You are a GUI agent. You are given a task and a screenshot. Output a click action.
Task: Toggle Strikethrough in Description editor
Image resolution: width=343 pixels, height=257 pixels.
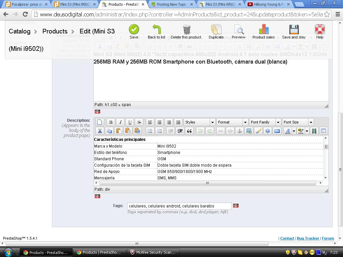coord(139,122)
